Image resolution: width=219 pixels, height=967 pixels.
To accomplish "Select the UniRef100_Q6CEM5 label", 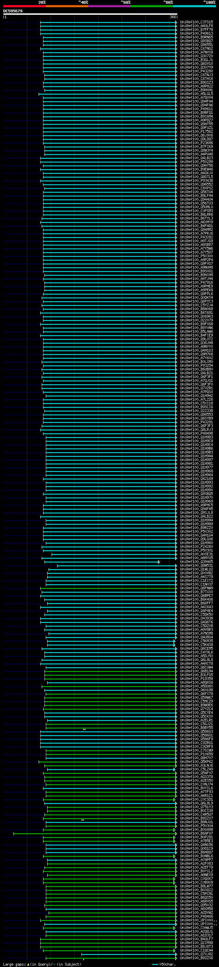I will click(196, 649).
